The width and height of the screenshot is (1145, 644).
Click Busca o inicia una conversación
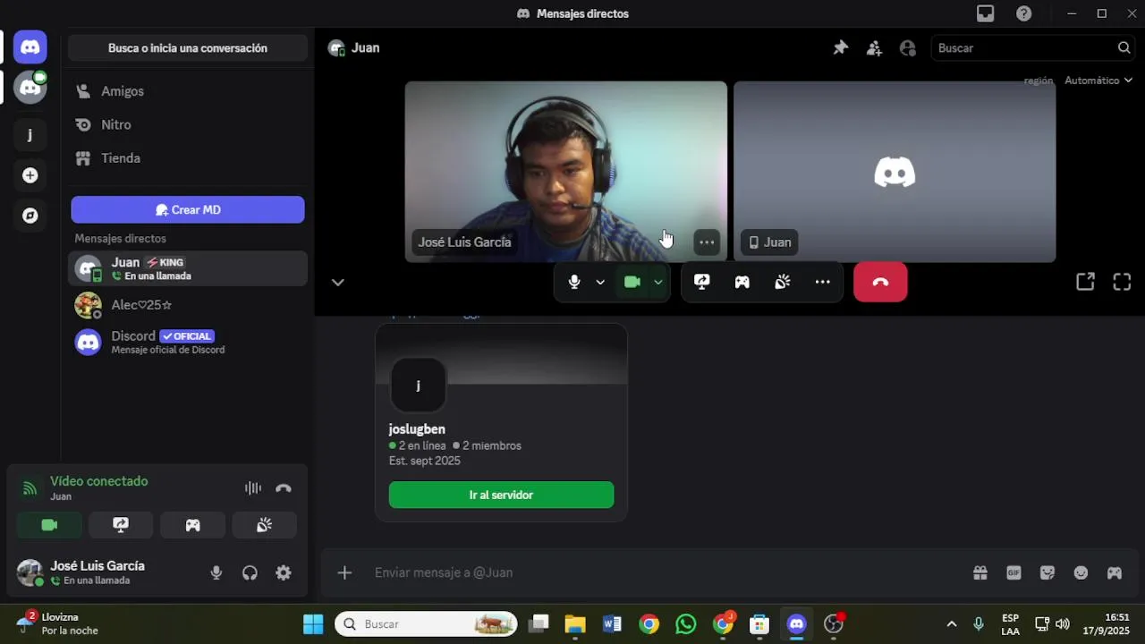pos(188,48)
